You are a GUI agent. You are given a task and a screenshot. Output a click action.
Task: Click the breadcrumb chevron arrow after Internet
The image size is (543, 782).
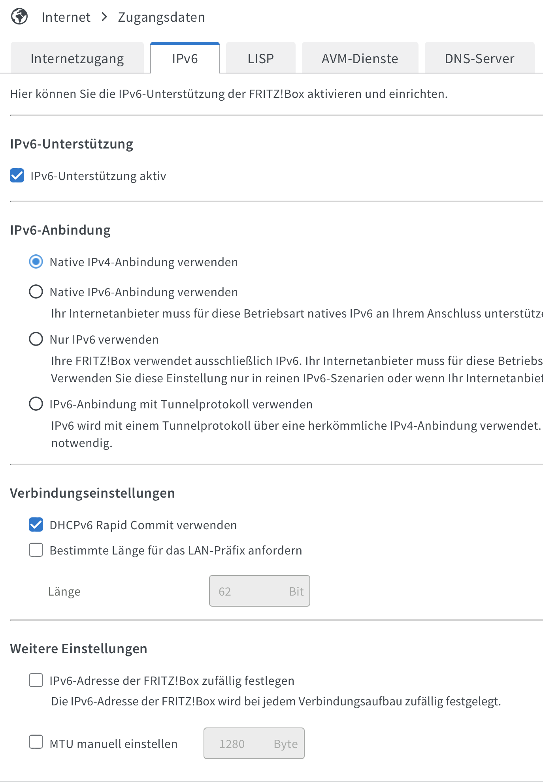pyautogui.click(x=104, y=17)
